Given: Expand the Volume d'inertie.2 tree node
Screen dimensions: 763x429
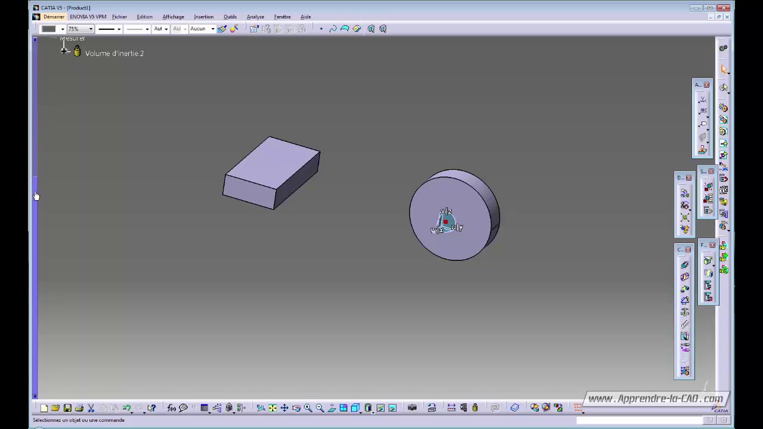Looking at the screenshot, I should 65,51.
